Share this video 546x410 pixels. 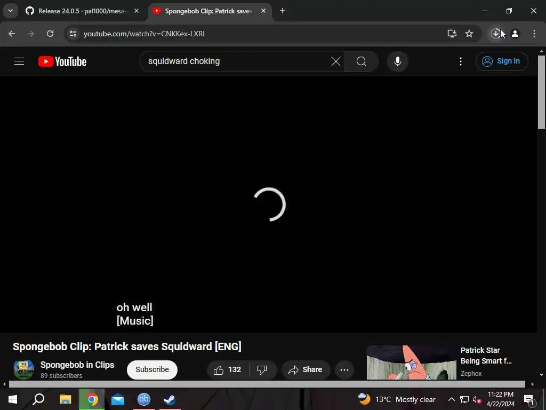pyautogui.click(x=306, y=369)
